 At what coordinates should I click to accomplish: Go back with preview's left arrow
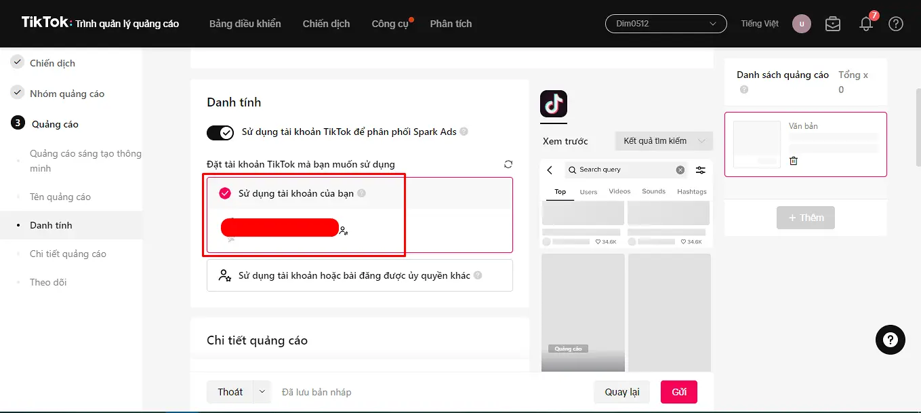550,170
